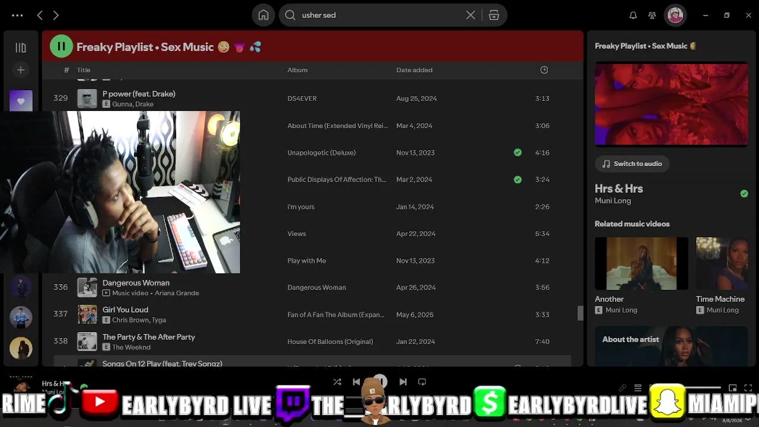The width and height of the screenshot is (759, 427).
Task: Toggle saved checkmark for Hrs & Hrs
Action: coord(744,193)
